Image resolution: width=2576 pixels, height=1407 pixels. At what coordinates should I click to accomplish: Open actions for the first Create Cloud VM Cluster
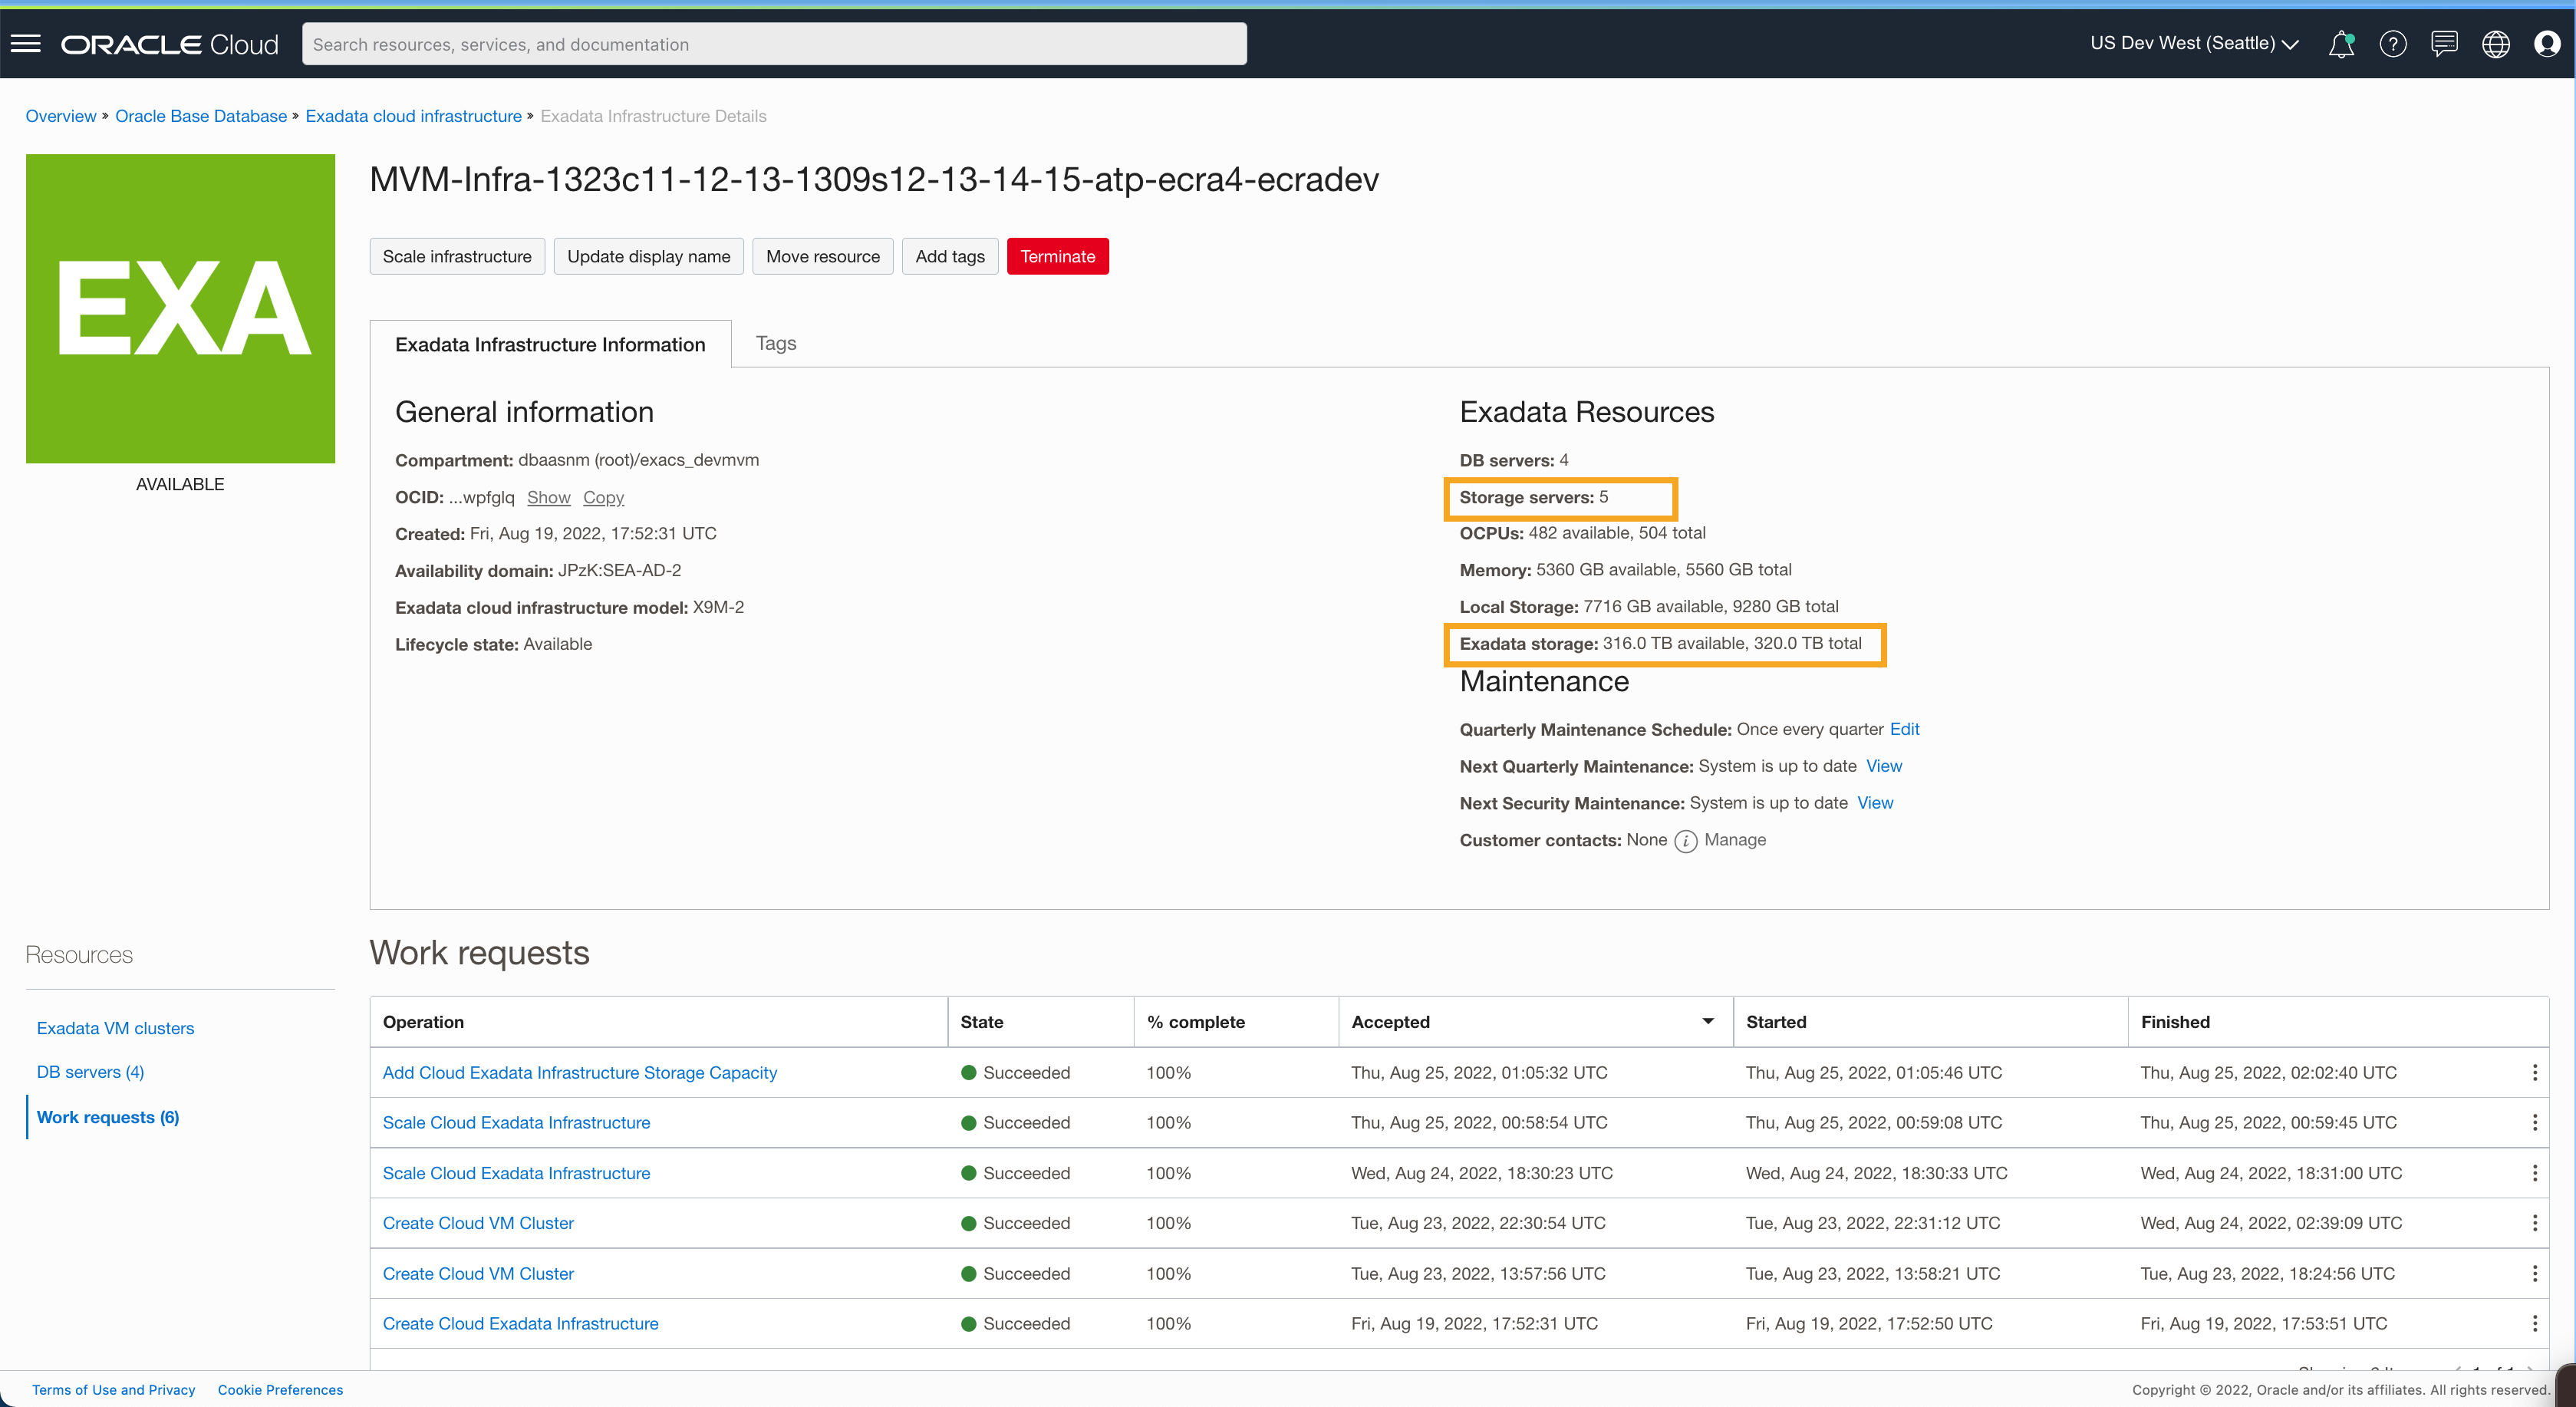pyautogui.click(x=2535, y=1222)
